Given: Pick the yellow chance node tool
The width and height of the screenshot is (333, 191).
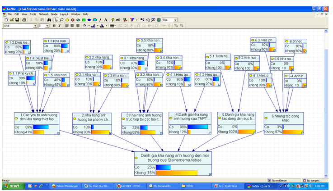Looking at the screenshot, I should coord(67,20).
